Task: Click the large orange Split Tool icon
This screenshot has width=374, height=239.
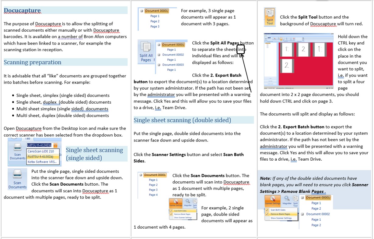Action: 270,17
